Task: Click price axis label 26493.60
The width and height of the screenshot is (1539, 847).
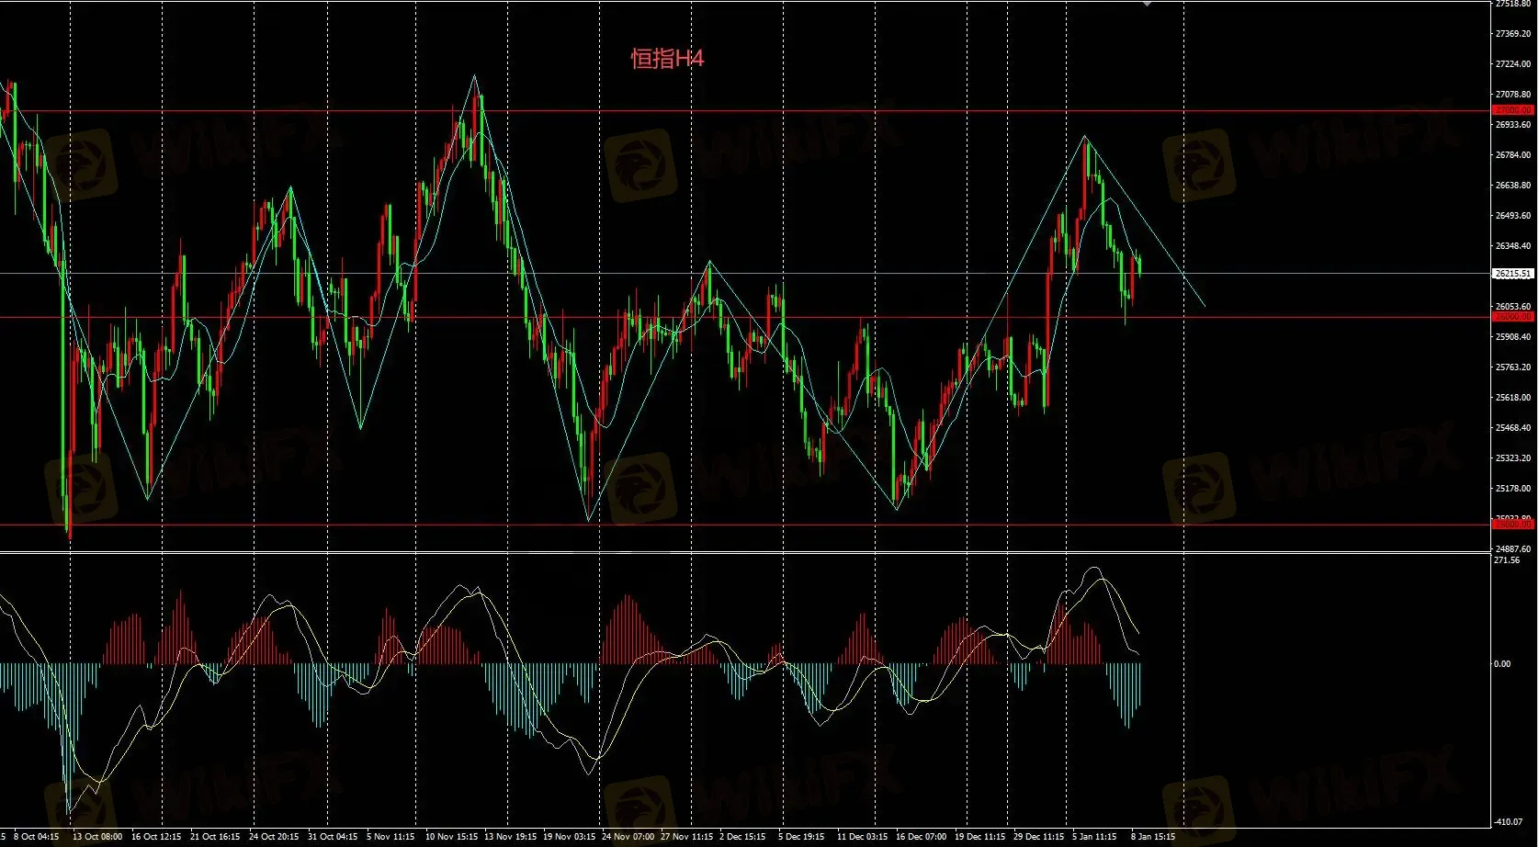Action: pyautogui.click(x=1513, y=216)
